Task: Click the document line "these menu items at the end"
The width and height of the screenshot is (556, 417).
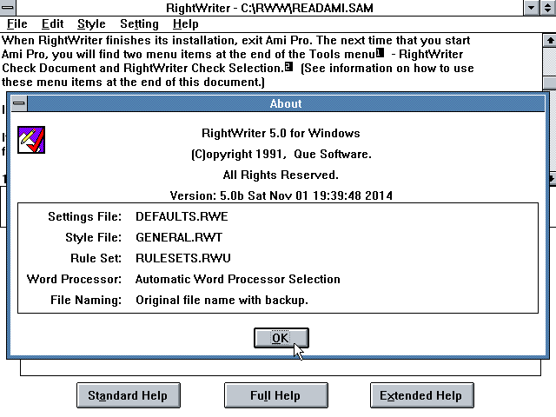Action: pos(133,83)
